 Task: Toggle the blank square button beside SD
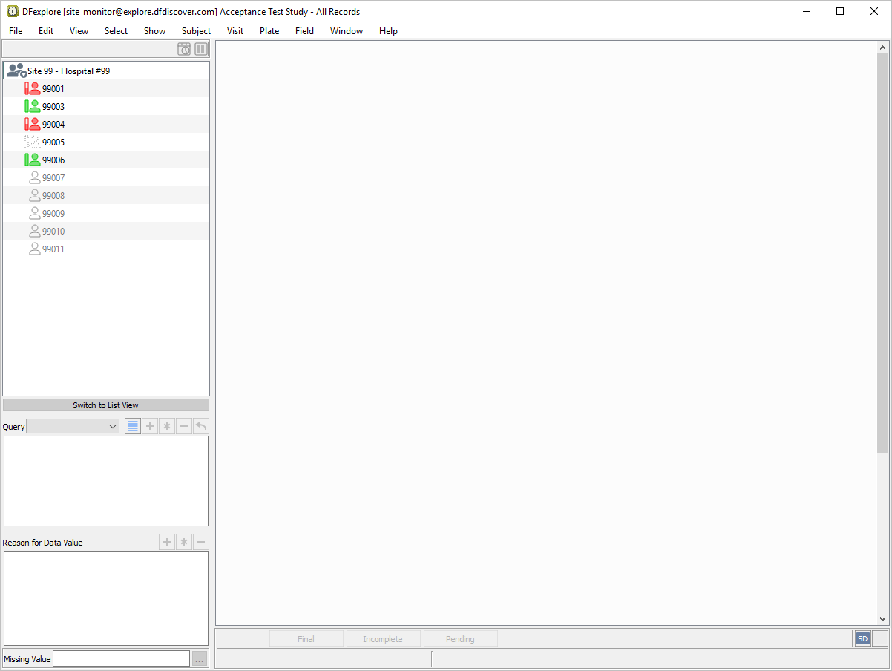tap(879, 638)
